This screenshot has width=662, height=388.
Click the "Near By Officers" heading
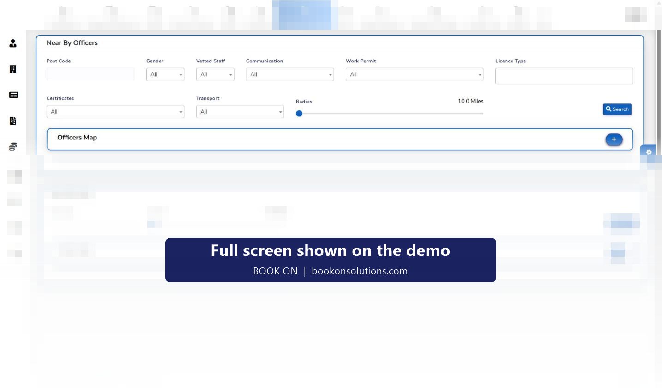point(72,43)
